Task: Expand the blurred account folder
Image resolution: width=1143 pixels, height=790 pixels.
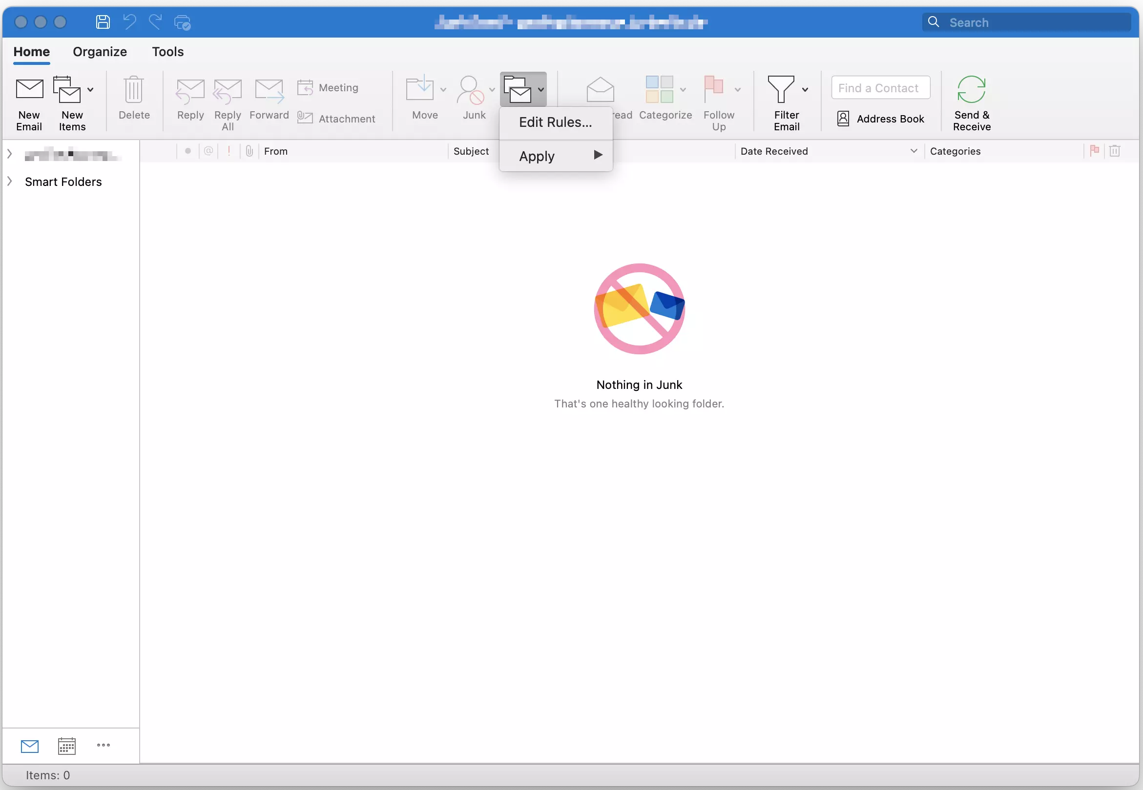Action: [x=9, y=154]
